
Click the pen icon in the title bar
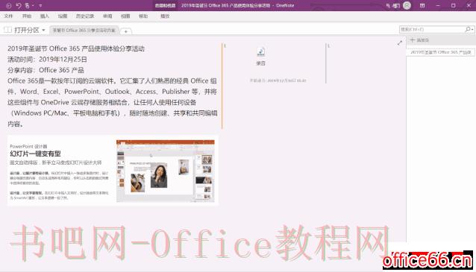388,5
